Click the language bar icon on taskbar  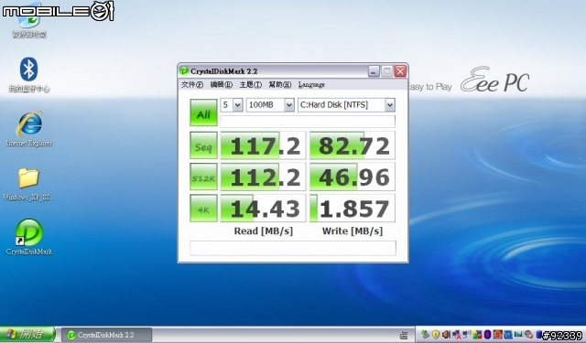click(x=404, y=335)
